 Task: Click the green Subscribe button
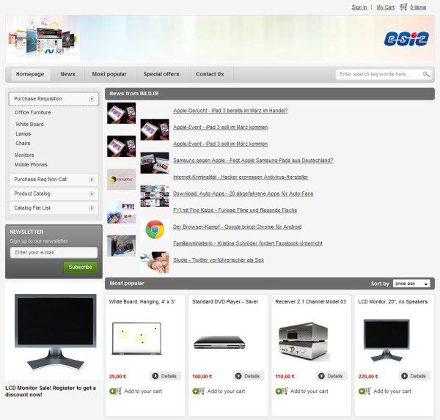80,267
